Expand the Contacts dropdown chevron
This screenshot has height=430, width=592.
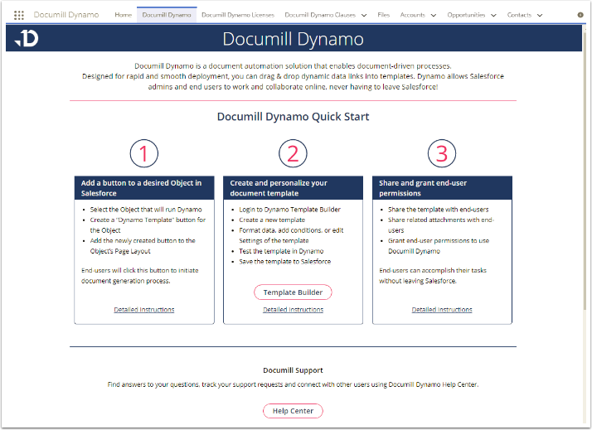(x=540, y=16)
